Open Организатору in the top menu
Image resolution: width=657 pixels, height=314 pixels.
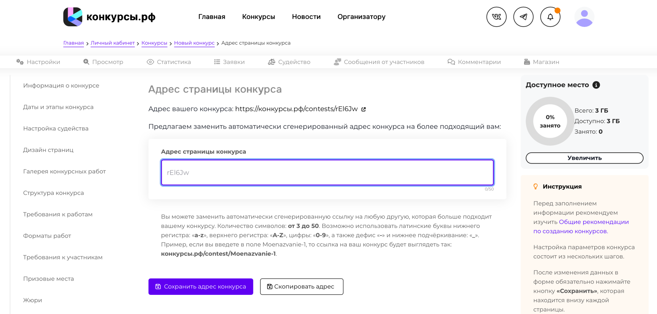[361, 17]
